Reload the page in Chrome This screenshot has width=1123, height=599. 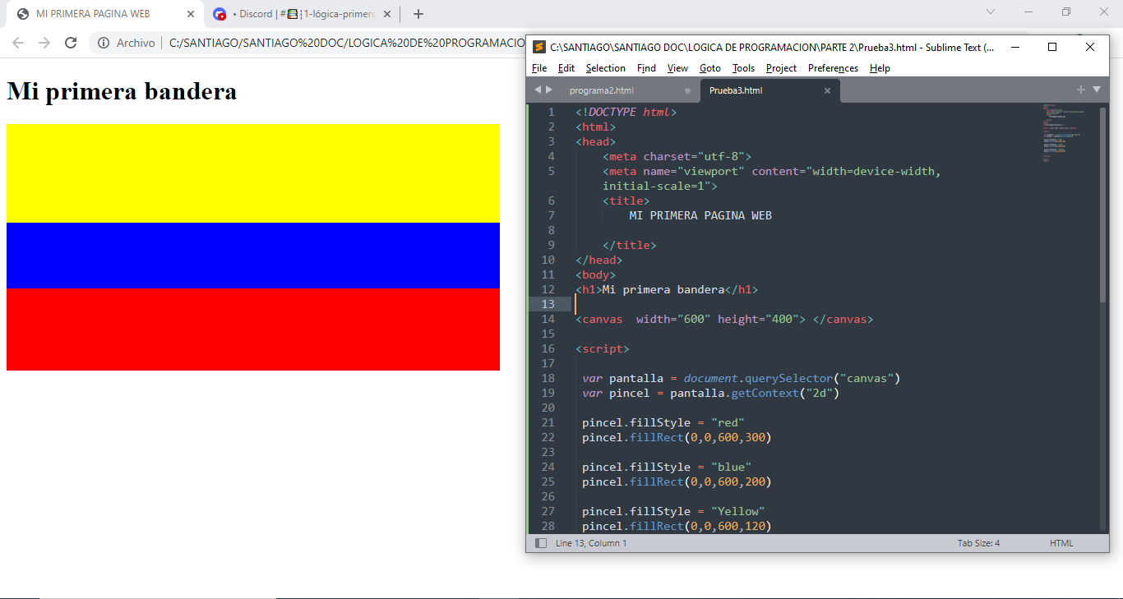click(71, 43)
